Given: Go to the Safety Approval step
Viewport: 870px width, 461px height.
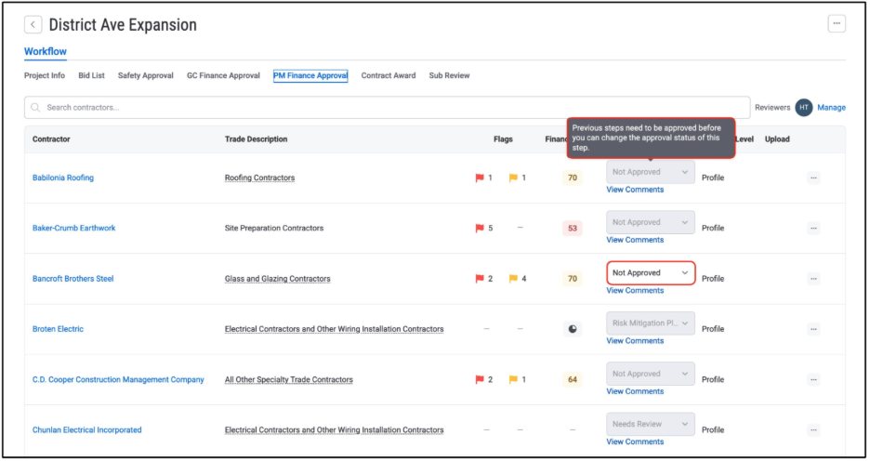Looking at the screenshot, I should click(x=145, y=75).
